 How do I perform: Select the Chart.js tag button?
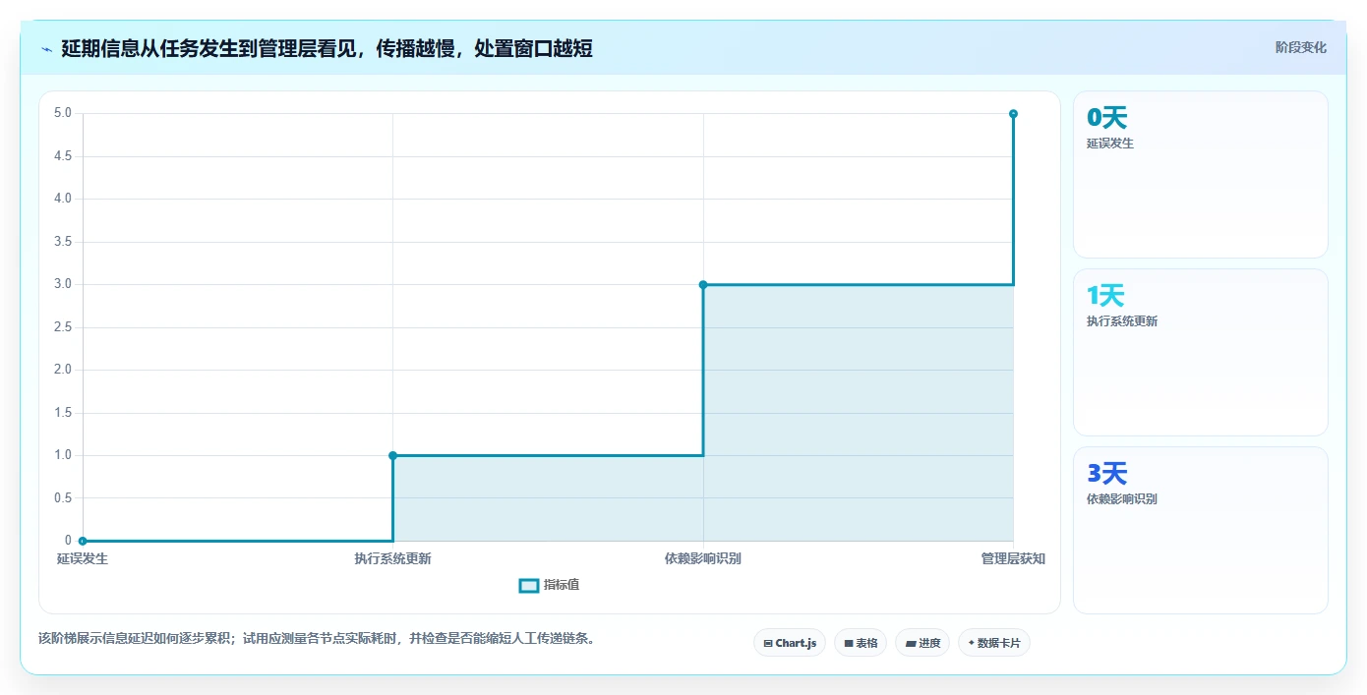tap(790, 643)
